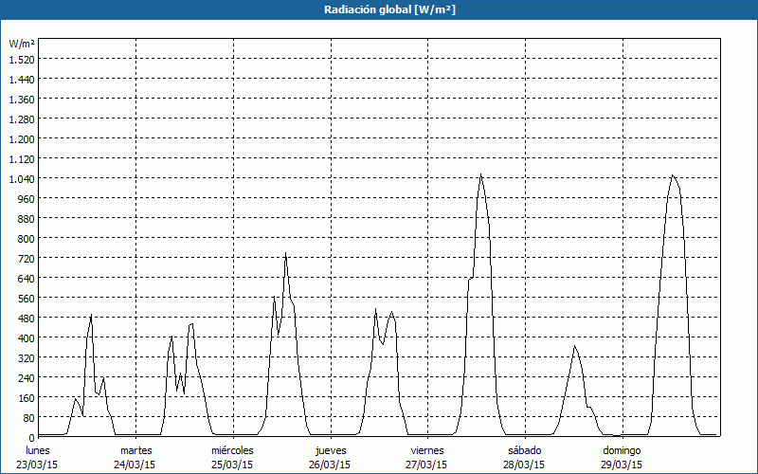
Task: Click the 27/03/15 date on the x-axis
Action: click(427, 465)
